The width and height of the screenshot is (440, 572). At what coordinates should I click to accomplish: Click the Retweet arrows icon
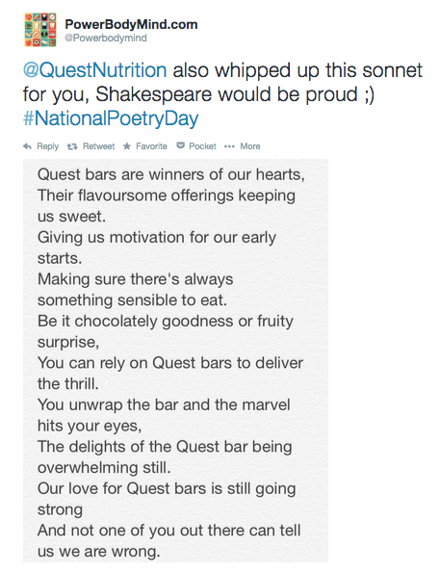pos(72,146)
